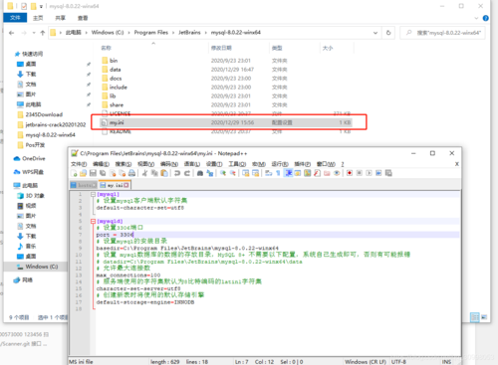Click the Stop Recording macro icon
This screenshot has height=365, width=498.
click(x=359, y=173)
